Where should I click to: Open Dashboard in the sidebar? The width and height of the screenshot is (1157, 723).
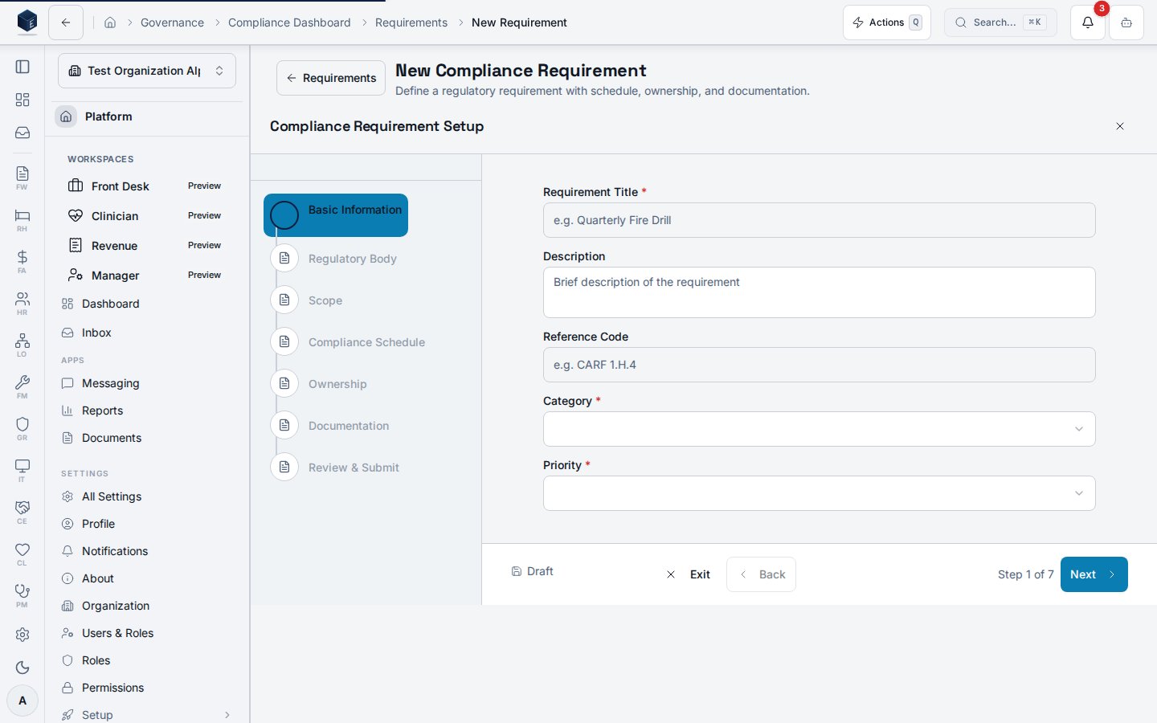147,304
